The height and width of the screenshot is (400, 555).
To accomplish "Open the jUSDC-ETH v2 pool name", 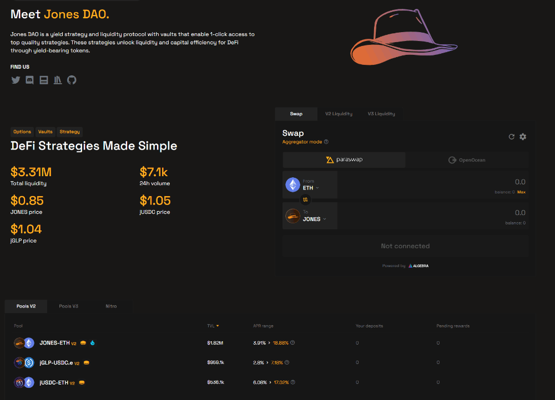I will pyautogui.click(x=57, y=382).
